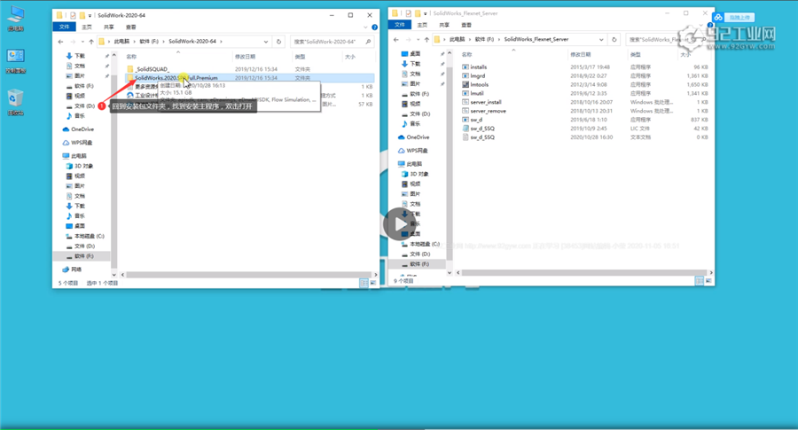Select the server_remove batch file
798x430 pixels.
pyautogui.click(x=483, y=111)
